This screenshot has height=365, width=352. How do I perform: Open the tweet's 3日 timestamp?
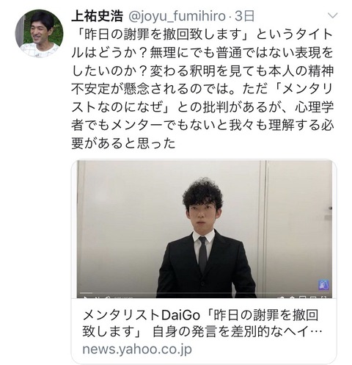[244, 16]
